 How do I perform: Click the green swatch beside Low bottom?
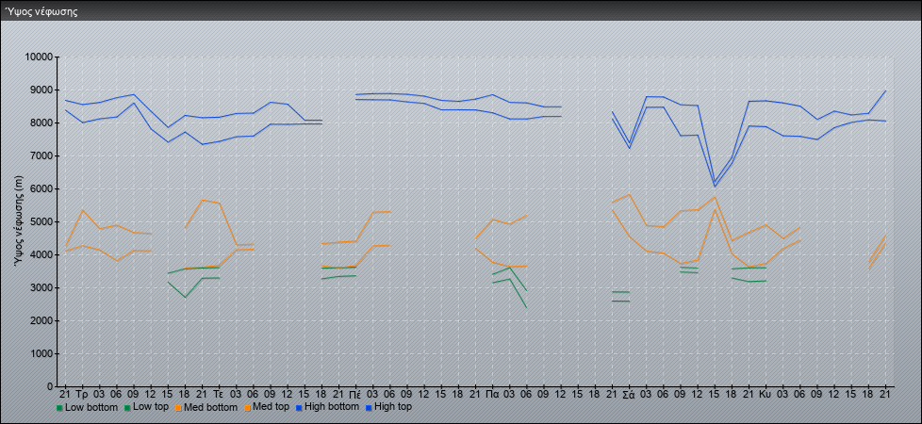59,408
